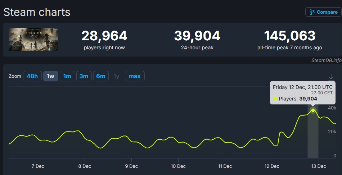The image size is (342, 175).
Task: Open the SteamDB.info credit link
Action: [x=326, y=60]
